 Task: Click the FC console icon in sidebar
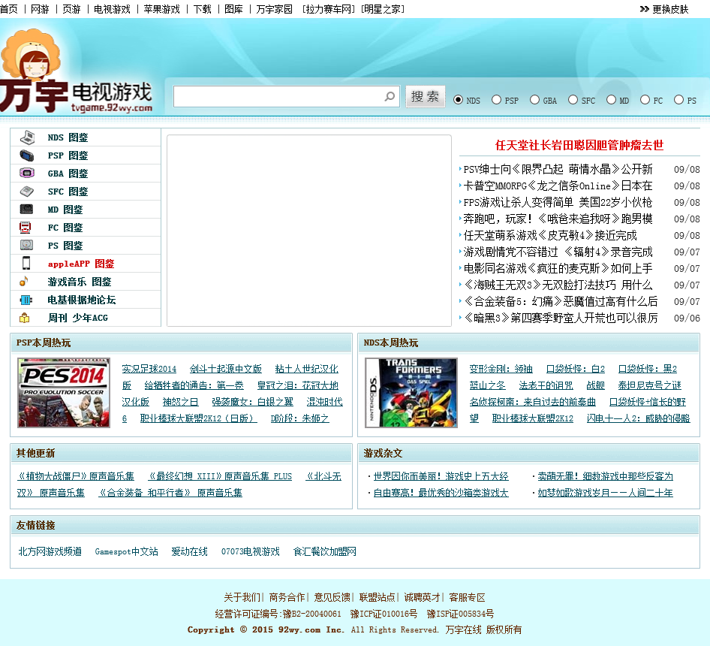point(26,227)
